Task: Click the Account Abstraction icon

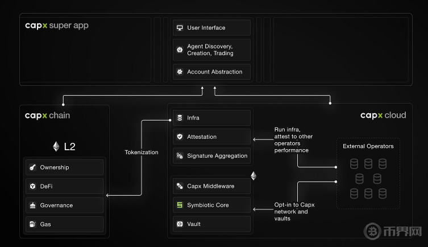Action: point(180,72)
